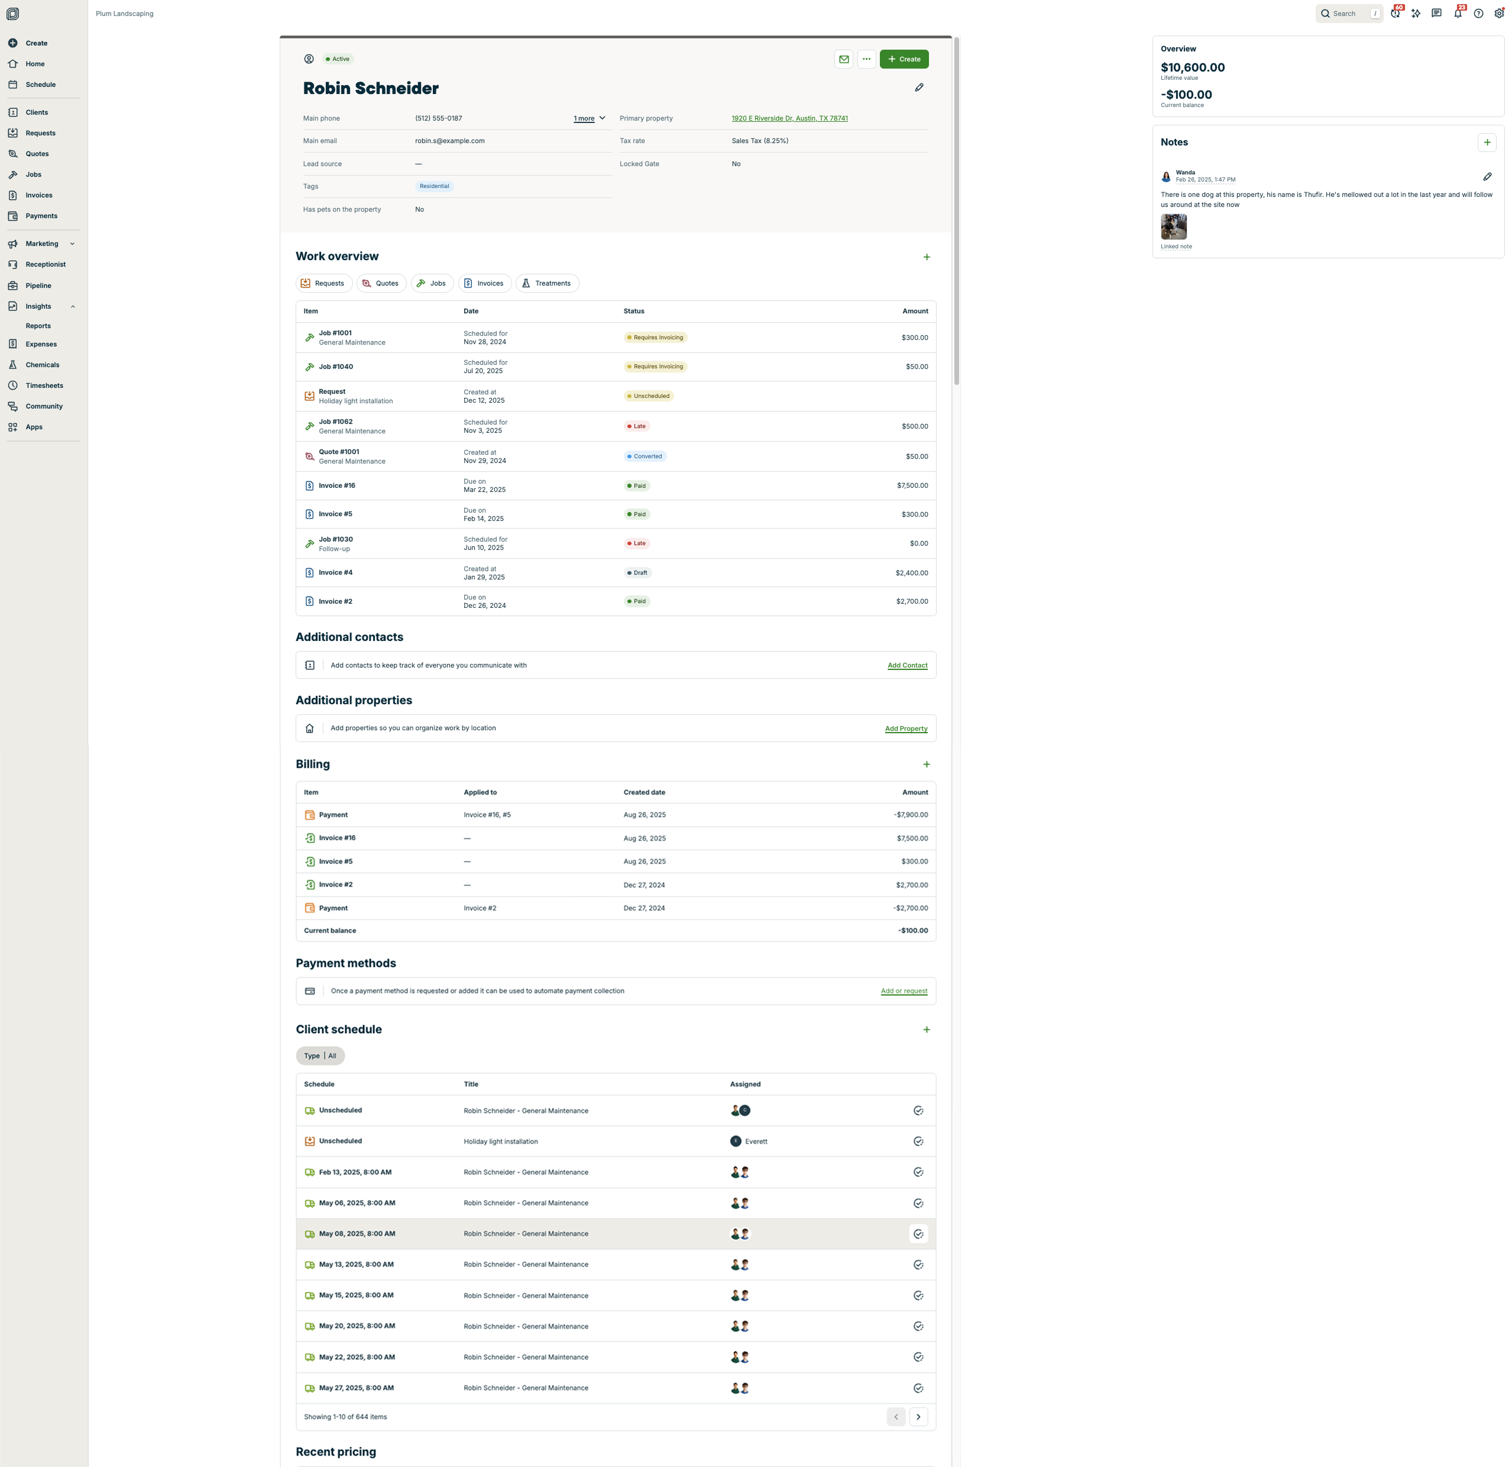Click the pencil edit icon beside Robin Schneider

pyautogui.click(x=919, y=88)
